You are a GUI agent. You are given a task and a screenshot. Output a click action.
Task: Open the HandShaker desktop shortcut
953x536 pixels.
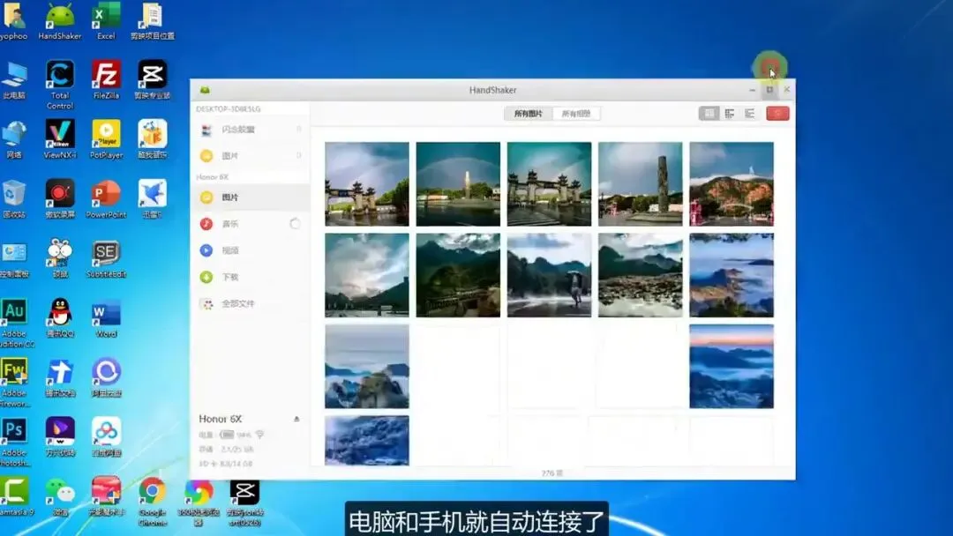tap(60, 20)
